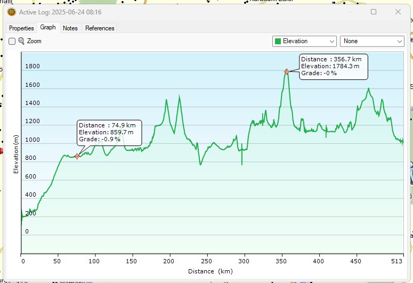Click the tooltip showing Elevation 859.7 m
413x283 pixels.
pyautogui.click(x=109, y=132)
